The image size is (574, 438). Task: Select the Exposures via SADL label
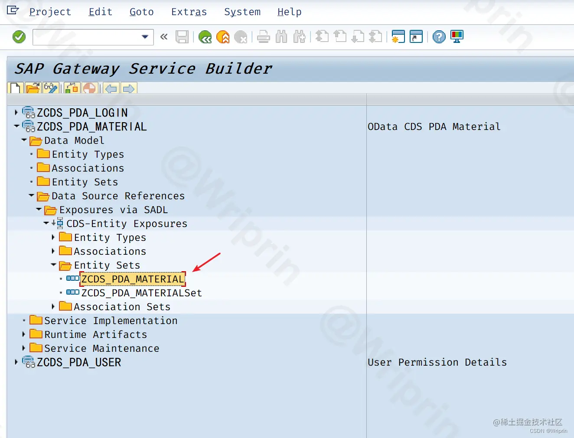(x=114, y=210)
